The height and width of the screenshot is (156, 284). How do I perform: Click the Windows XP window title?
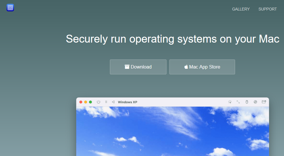coord(127,102)
